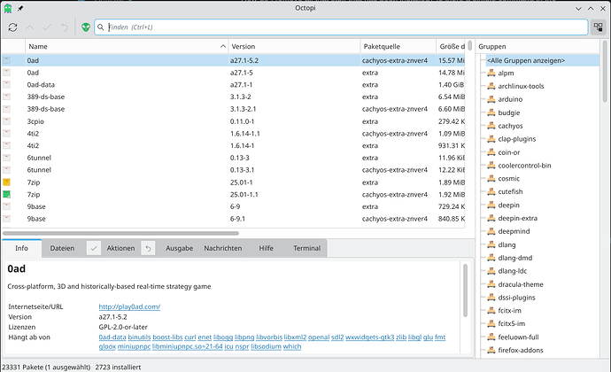Screen dimensions: 611x372
Task: Follow the wxwidgets-gtk3 dependency link
Action: [x=370, y=337]
